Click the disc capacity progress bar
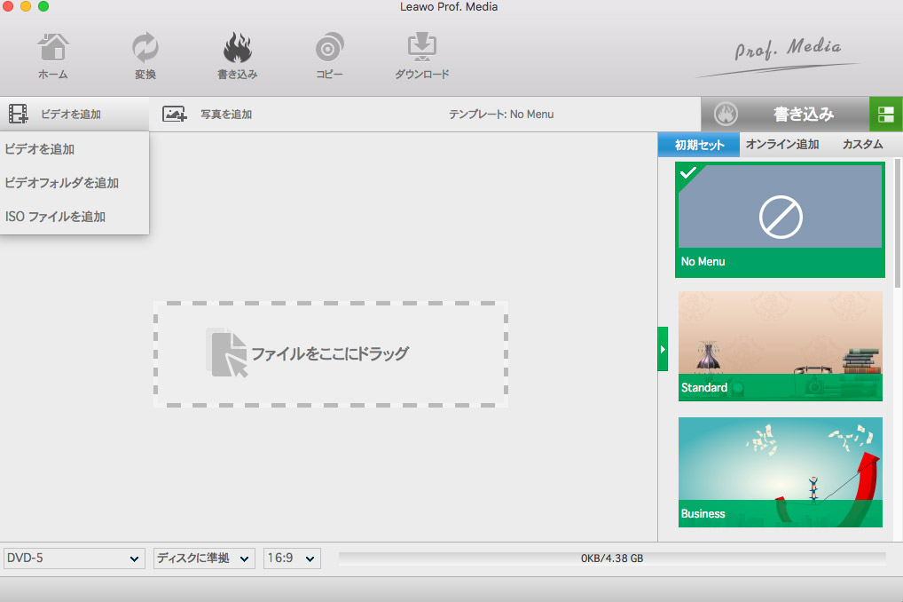Viewport: 903px width, 602px height. (611, 558)
